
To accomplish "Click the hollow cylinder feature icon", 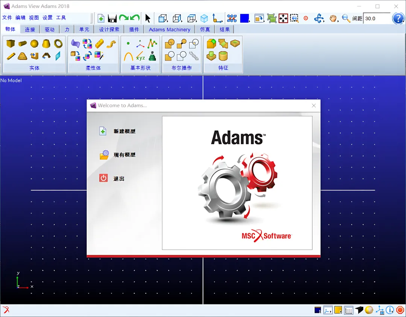I will click(x=223, y=56).
